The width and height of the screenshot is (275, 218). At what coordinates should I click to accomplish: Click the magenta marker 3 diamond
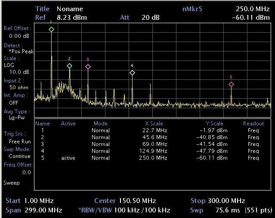pyautogui.click(x=88, y=67)
